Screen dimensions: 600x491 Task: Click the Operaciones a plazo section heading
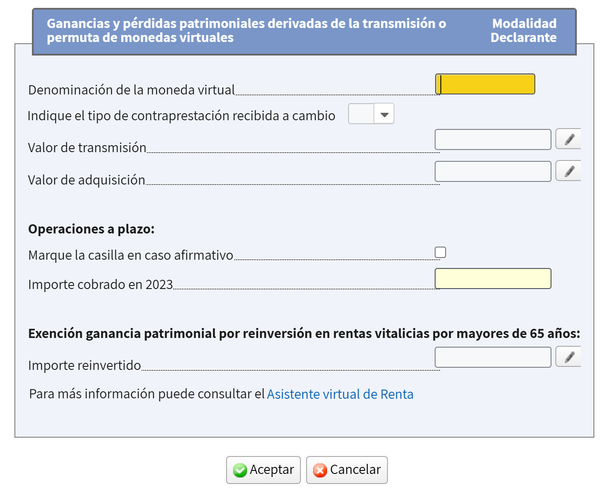pos(91,229)
